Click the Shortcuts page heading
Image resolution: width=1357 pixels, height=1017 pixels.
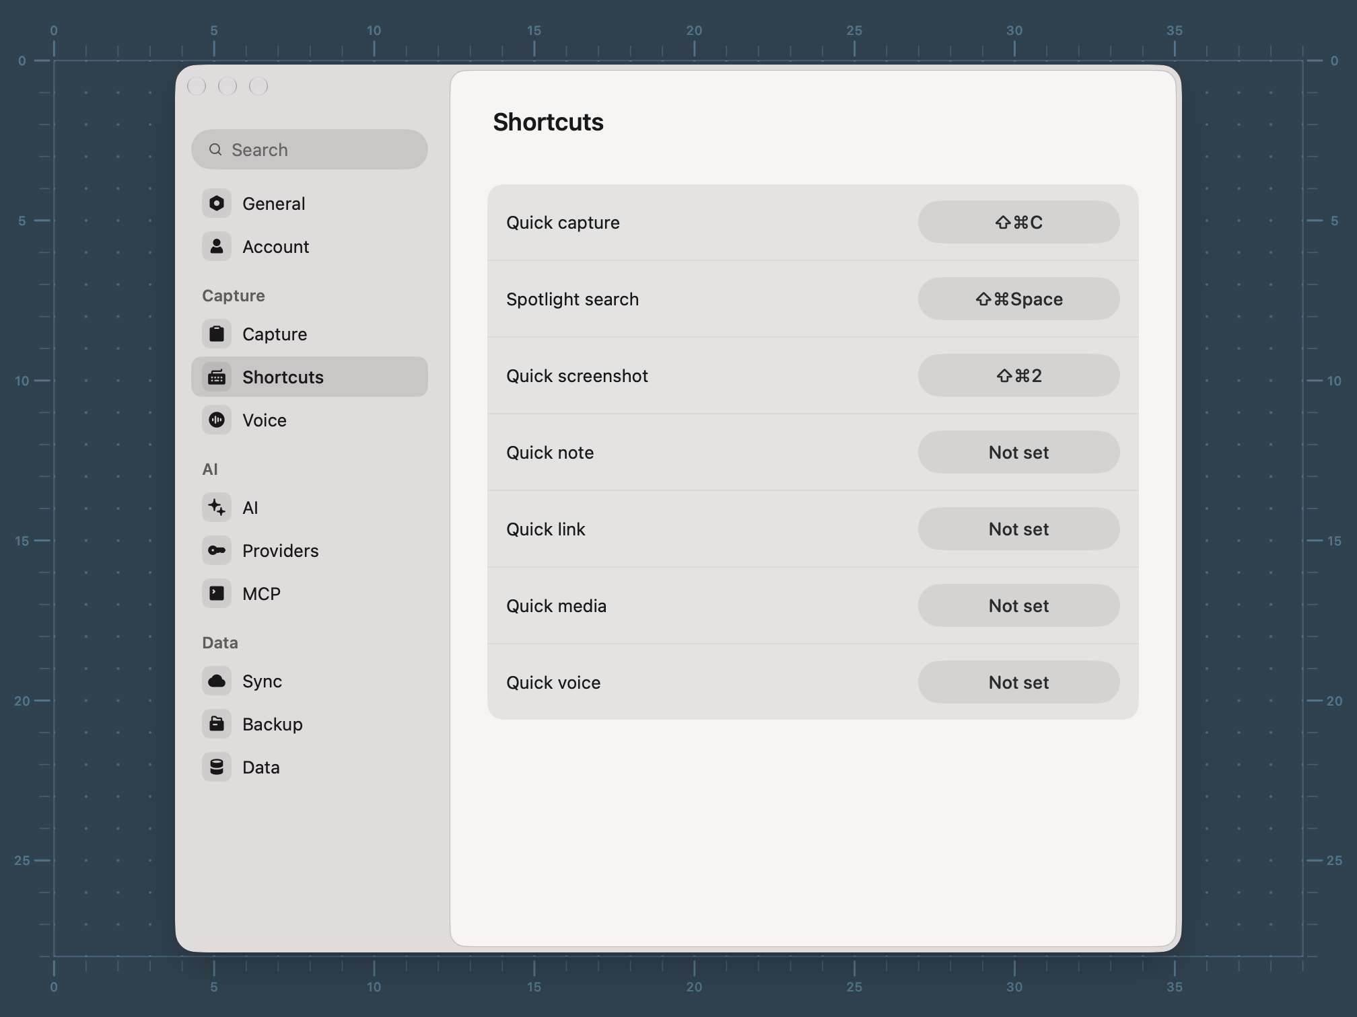[548, 122]
